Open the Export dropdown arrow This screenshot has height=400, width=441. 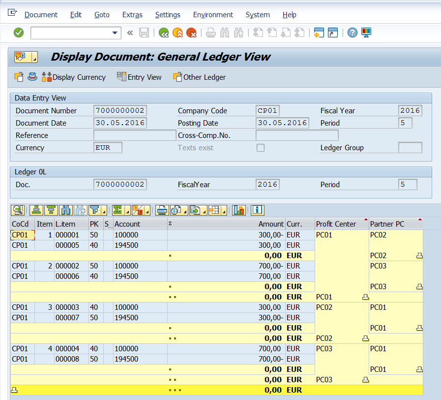coord(205,211)
